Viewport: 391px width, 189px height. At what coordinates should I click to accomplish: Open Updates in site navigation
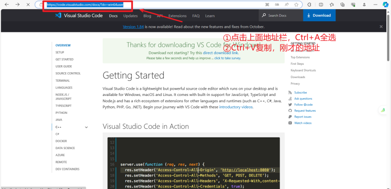[x=131, y=16]
